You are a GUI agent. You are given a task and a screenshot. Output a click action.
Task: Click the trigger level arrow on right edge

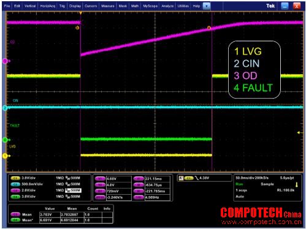pos(300,133)
